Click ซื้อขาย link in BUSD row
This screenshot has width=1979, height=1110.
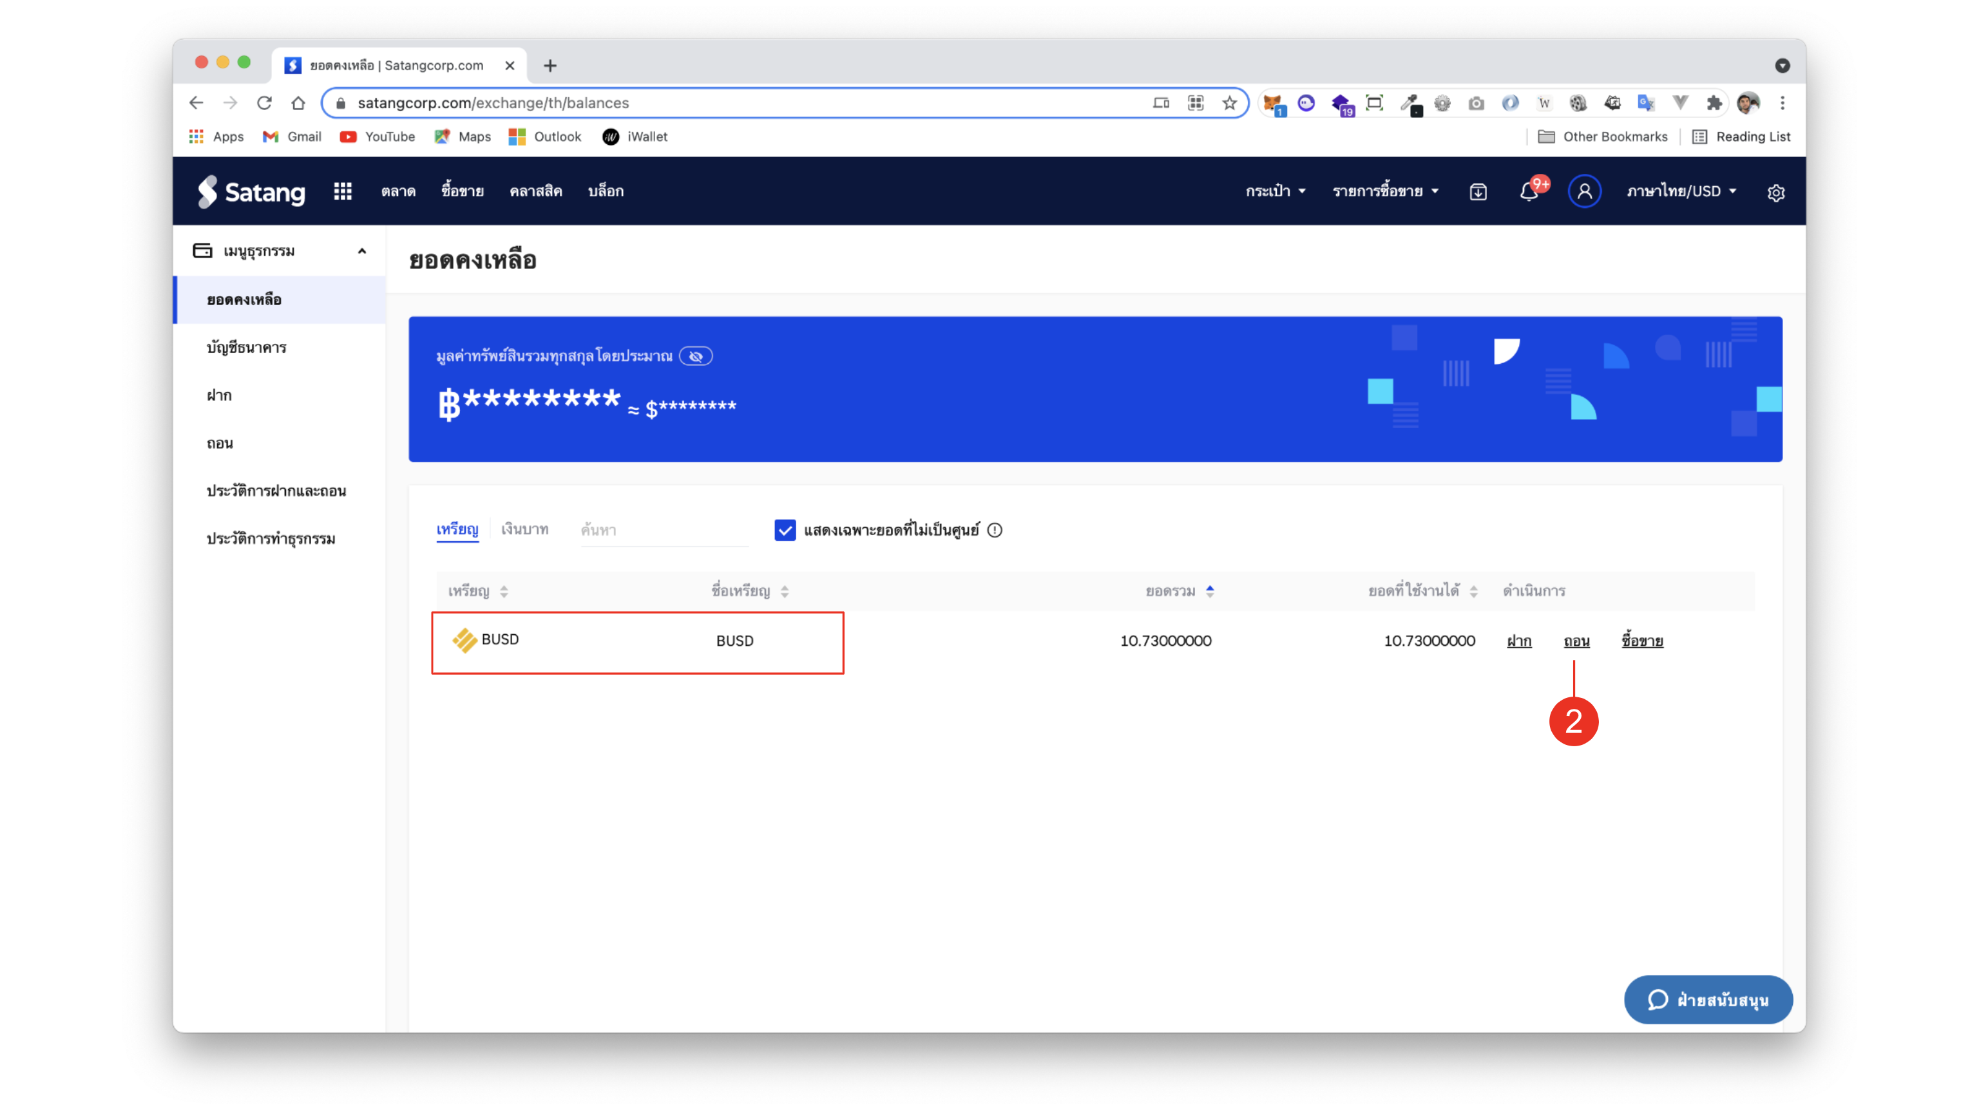tap(1643, 640)
